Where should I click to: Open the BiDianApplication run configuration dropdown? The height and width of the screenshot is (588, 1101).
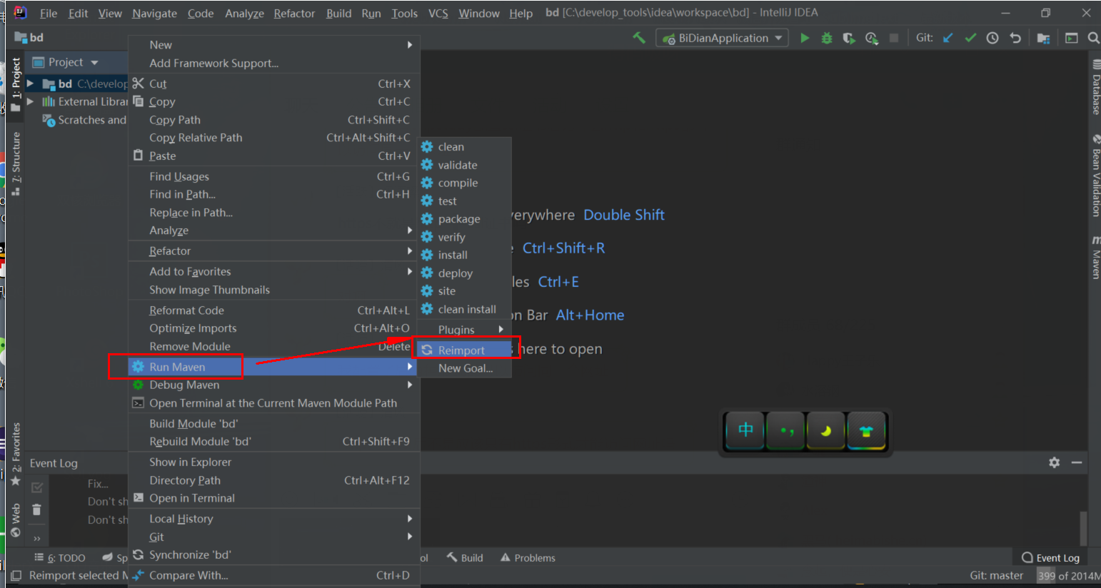point(721,38)
